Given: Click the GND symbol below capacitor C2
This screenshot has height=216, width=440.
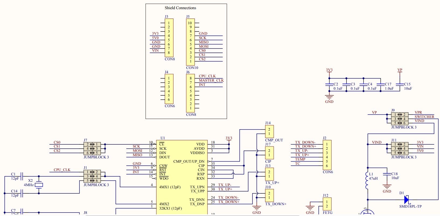Looking at the screenshot, I should (329, 96).
